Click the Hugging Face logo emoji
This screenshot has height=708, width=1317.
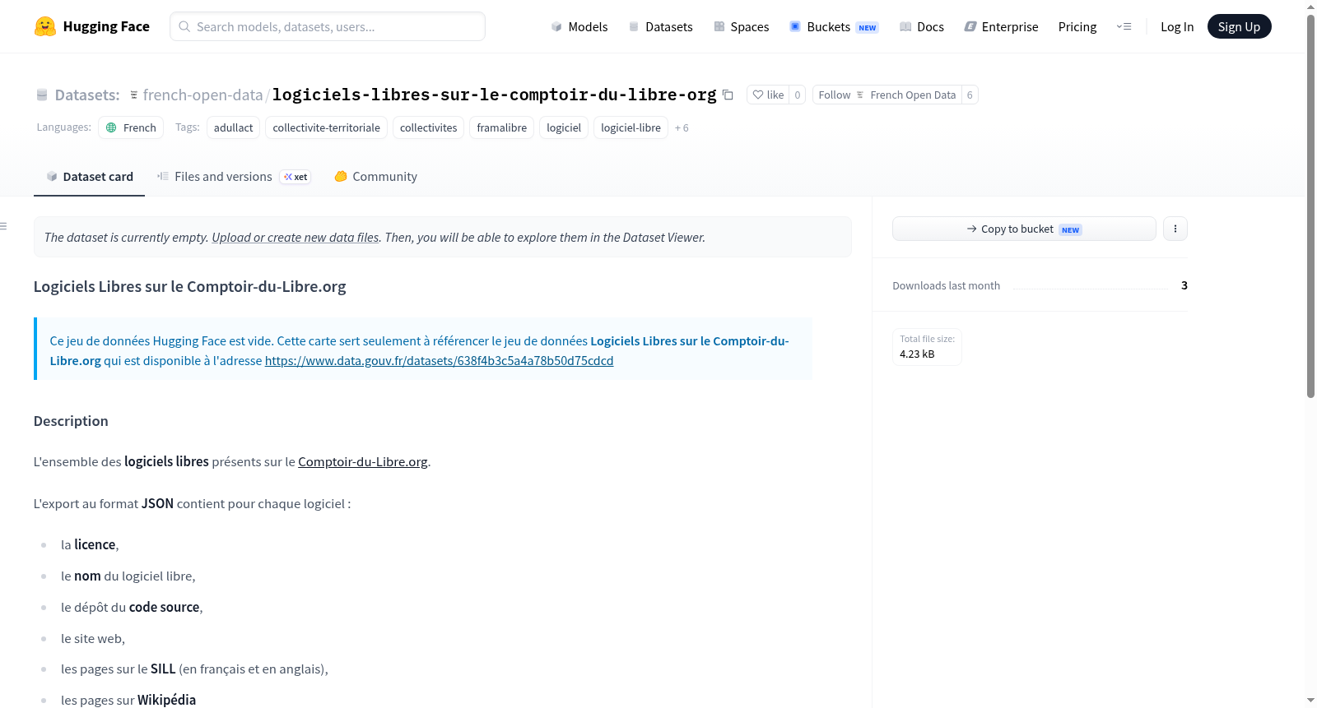45,26
